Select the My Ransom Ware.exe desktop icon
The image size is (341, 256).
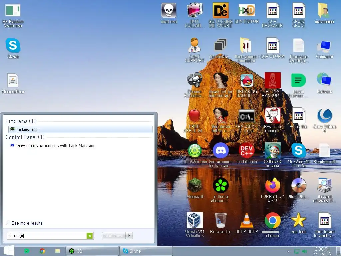click(x=13, y=15)
